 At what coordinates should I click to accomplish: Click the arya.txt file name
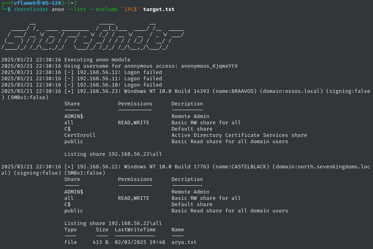[184, 242]
